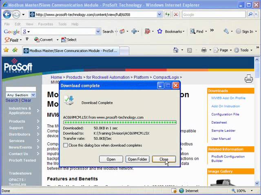Image resolution: width=261 pixels, height=195 pixels.
Task: Click the Refresh icon beside address bar
Action: [167, 15]
